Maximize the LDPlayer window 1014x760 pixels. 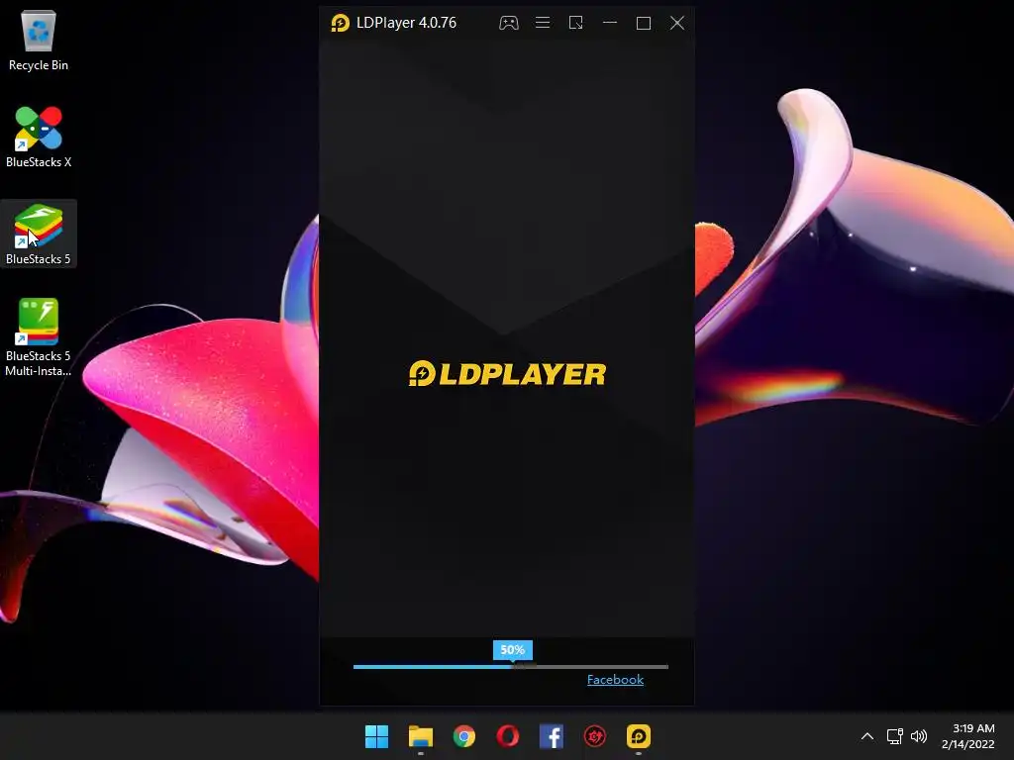(644, 24)
